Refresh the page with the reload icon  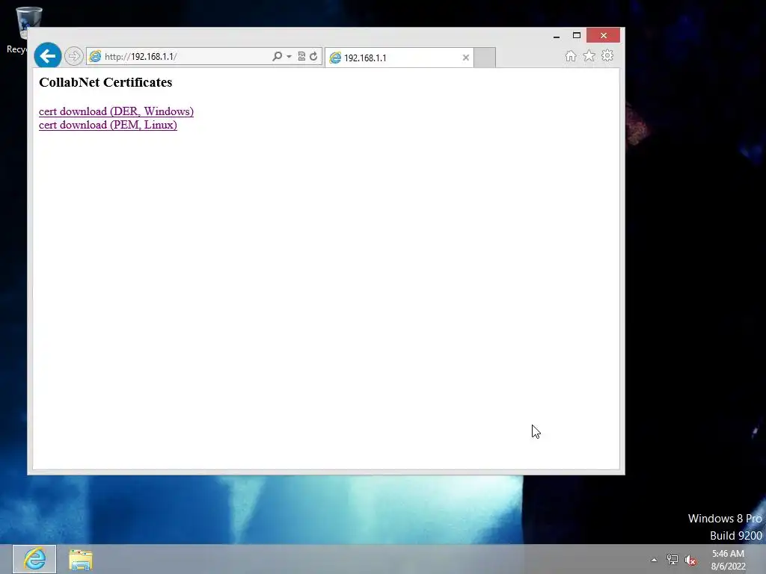pyautogui.click(x=313, y=56)
